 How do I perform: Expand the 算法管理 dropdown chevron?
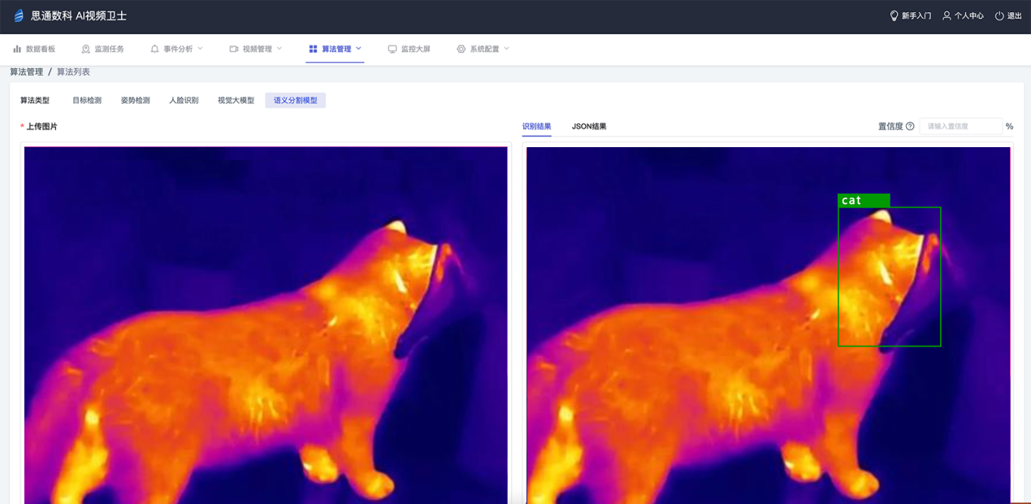coord(358,49)
